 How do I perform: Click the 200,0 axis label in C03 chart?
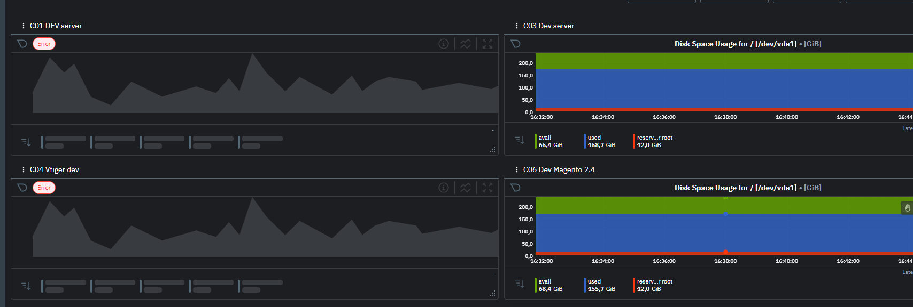click(x=525, y=63)
